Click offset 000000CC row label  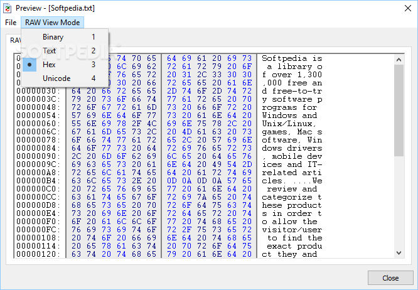pyautogui.click(x=38, y=197)
